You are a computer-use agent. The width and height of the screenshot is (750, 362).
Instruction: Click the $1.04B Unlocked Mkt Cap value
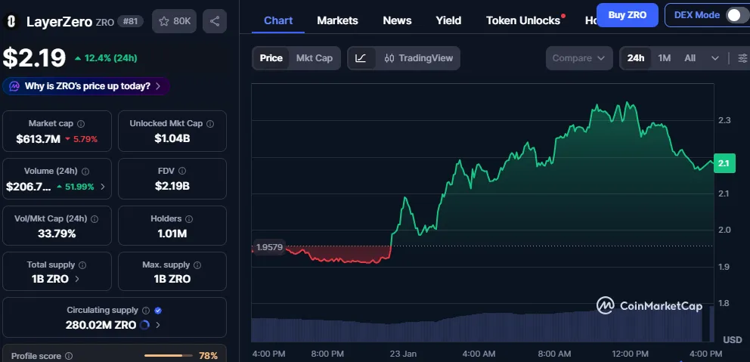click(172, 139)
